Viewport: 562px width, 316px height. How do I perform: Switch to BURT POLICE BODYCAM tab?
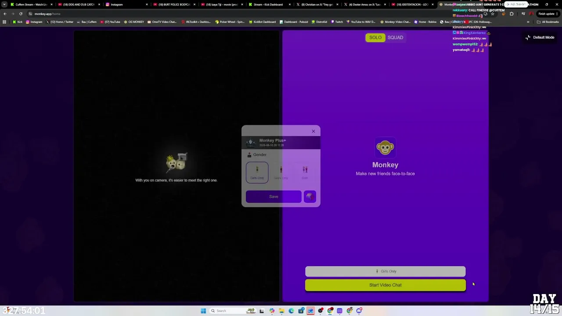pyautogui.click(x=174, y=4)
